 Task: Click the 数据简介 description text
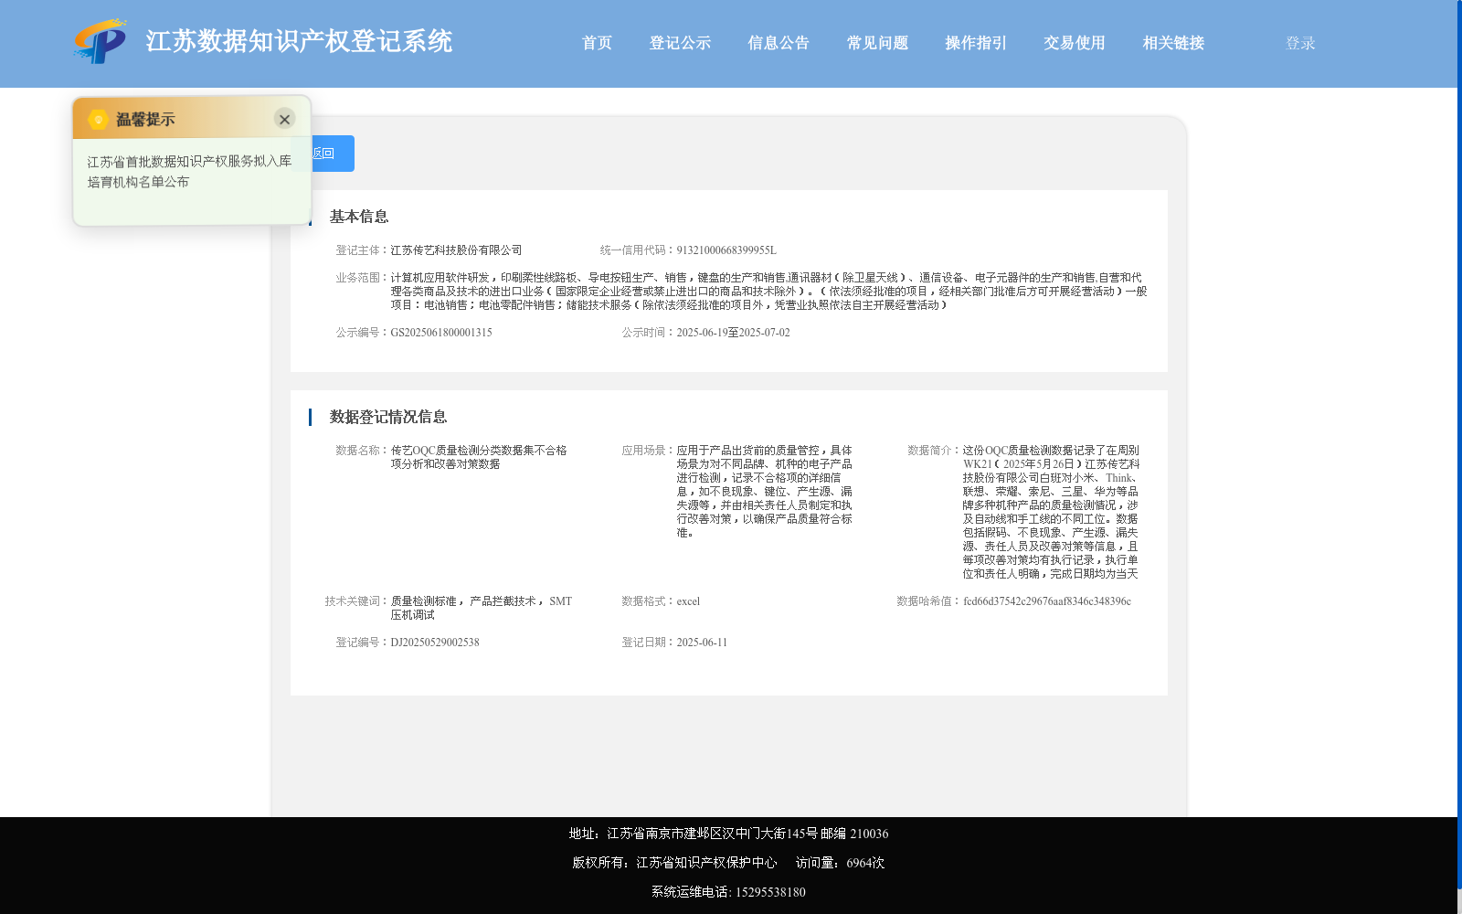tap(1050, 512)
